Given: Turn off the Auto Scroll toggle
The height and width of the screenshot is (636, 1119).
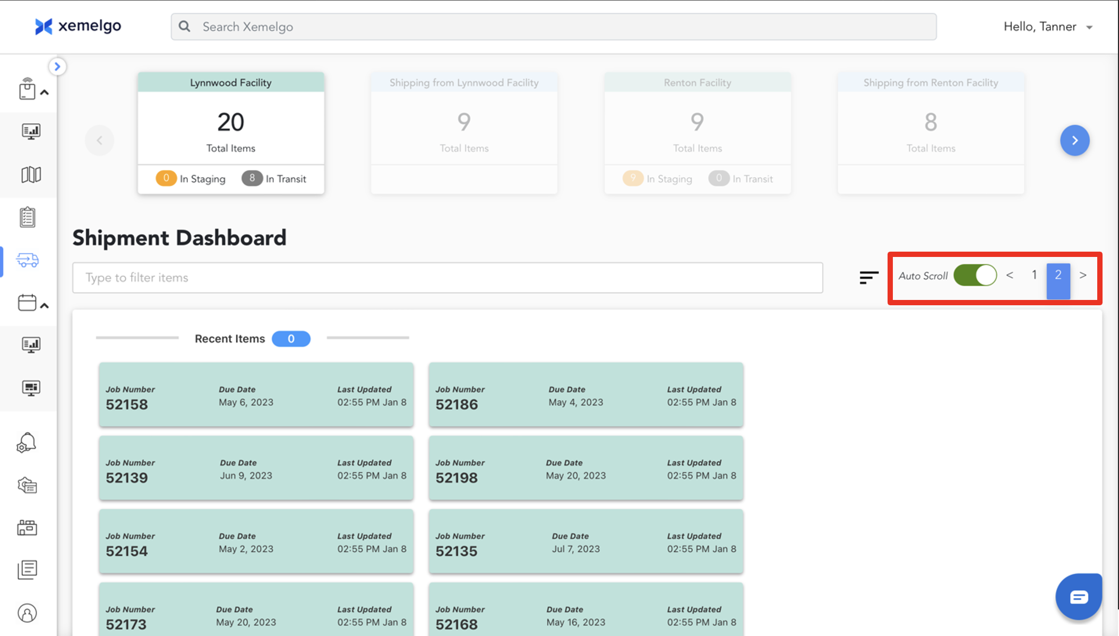Looking at the screenshot, I should click(x=975, y=276).
